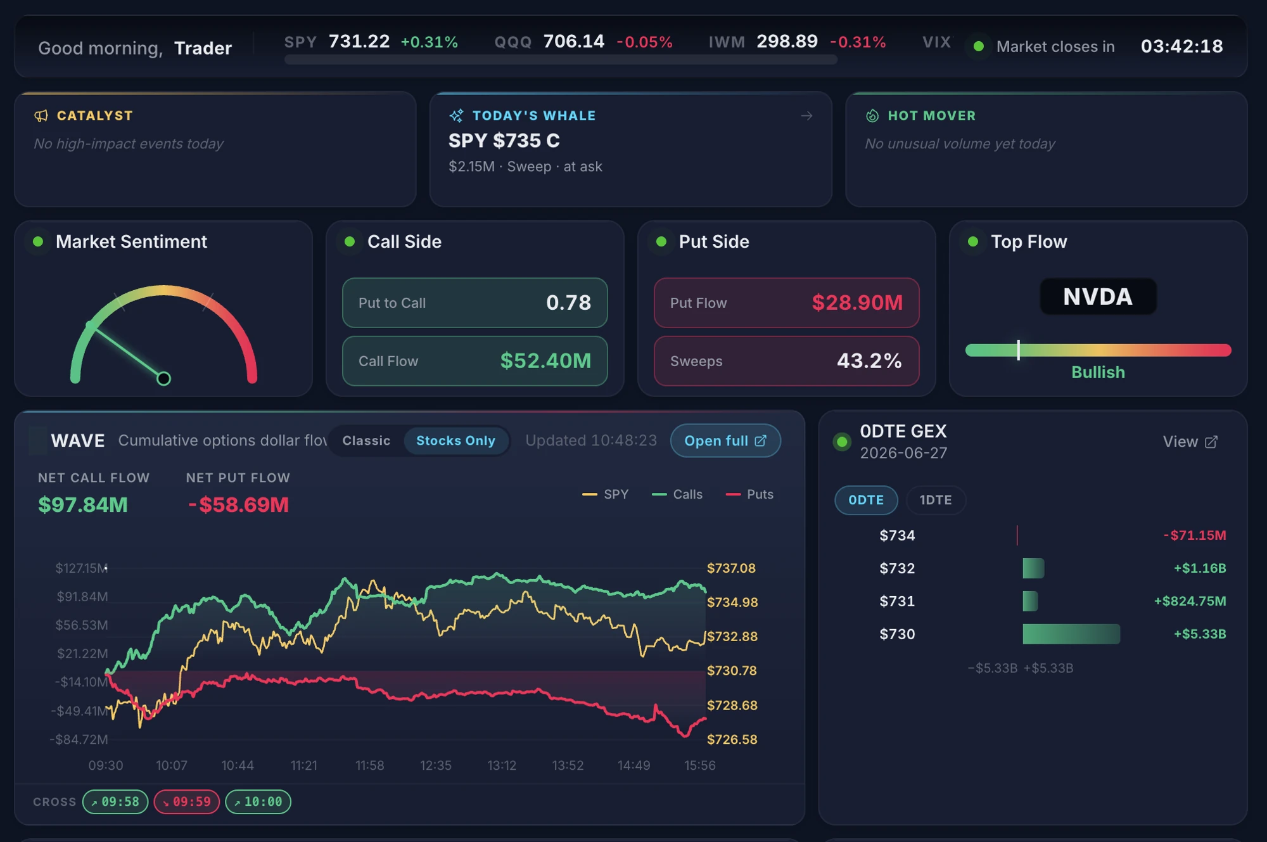Switch WAVE chart to Classic mode
Image resolution: width=1267 pixels, height=842 pixels.
366,440
